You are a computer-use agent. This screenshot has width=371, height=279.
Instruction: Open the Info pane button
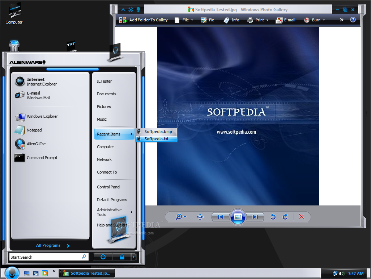tap(231, 20)
